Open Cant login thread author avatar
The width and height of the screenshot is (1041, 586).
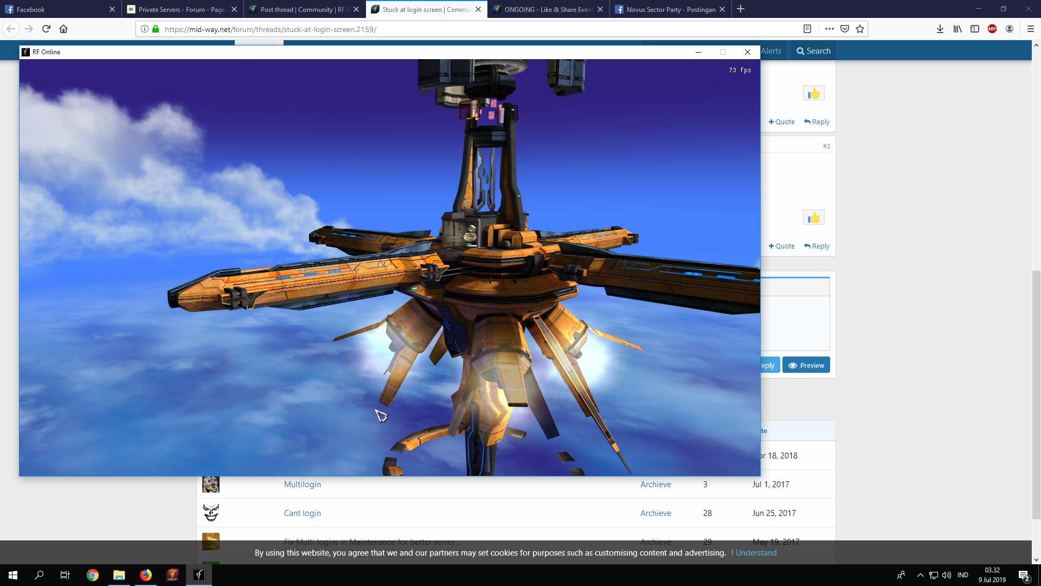click(x=211, y=513)
